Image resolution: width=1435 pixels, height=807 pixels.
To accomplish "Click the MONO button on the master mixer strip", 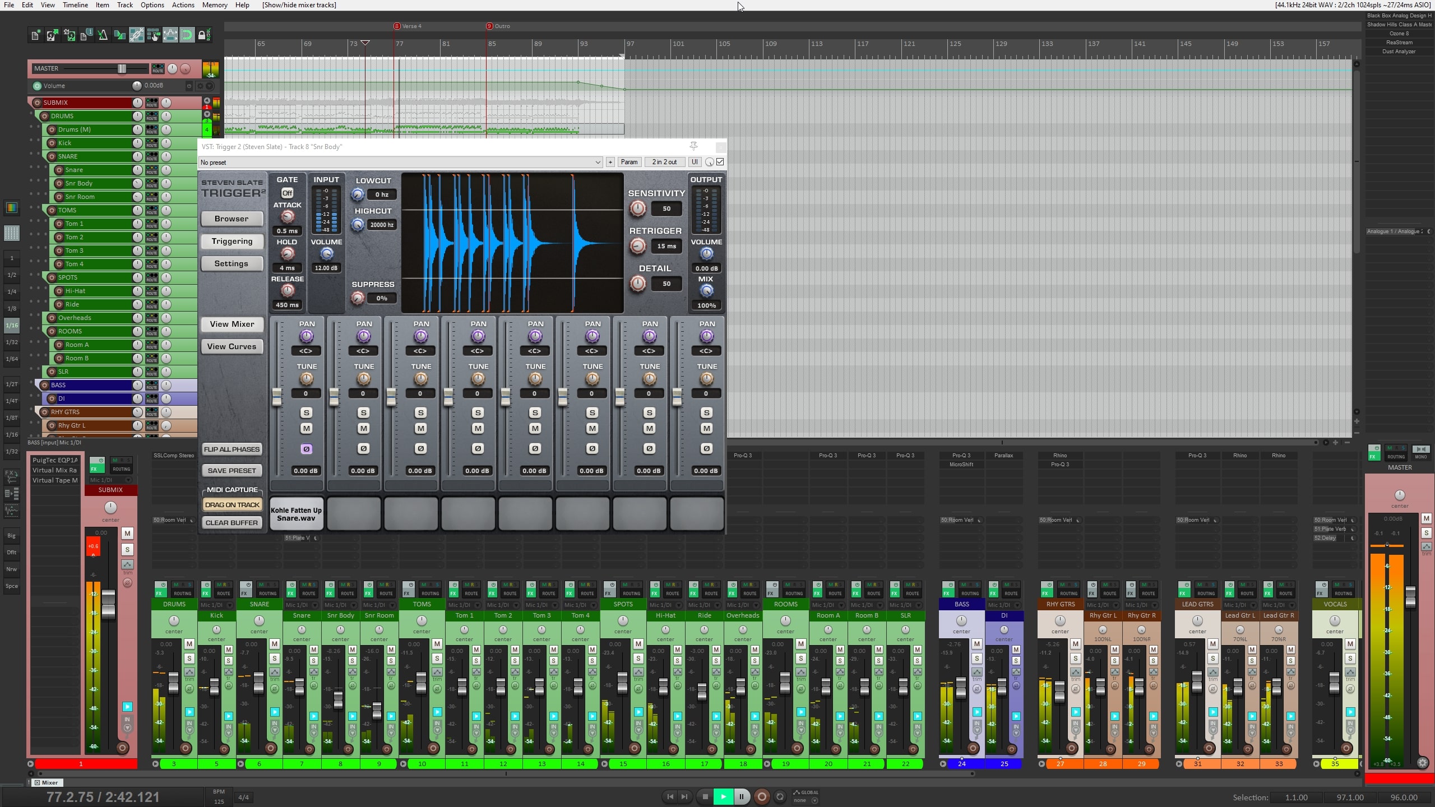I will pyautogui.click(x=1420, y=452).
